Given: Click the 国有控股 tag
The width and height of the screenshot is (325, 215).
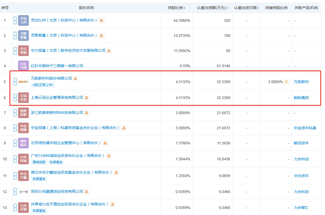Looking at the screenshot, I should point(39,162).
